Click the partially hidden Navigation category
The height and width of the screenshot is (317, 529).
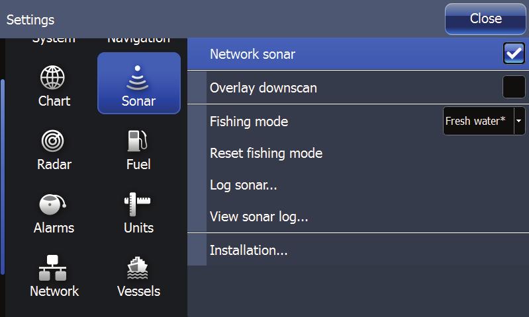click(138, 40)
